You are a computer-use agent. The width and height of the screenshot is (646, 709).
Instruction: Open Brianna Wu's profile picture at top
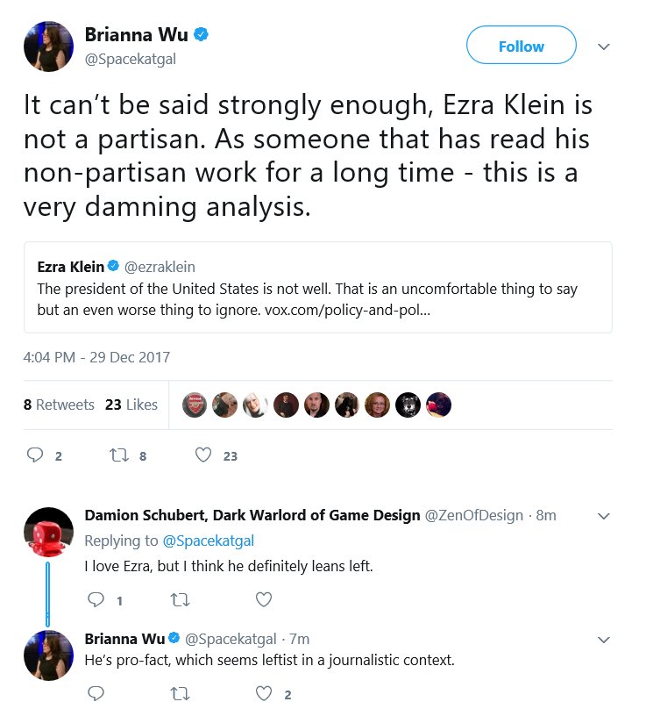pos(48,47)
